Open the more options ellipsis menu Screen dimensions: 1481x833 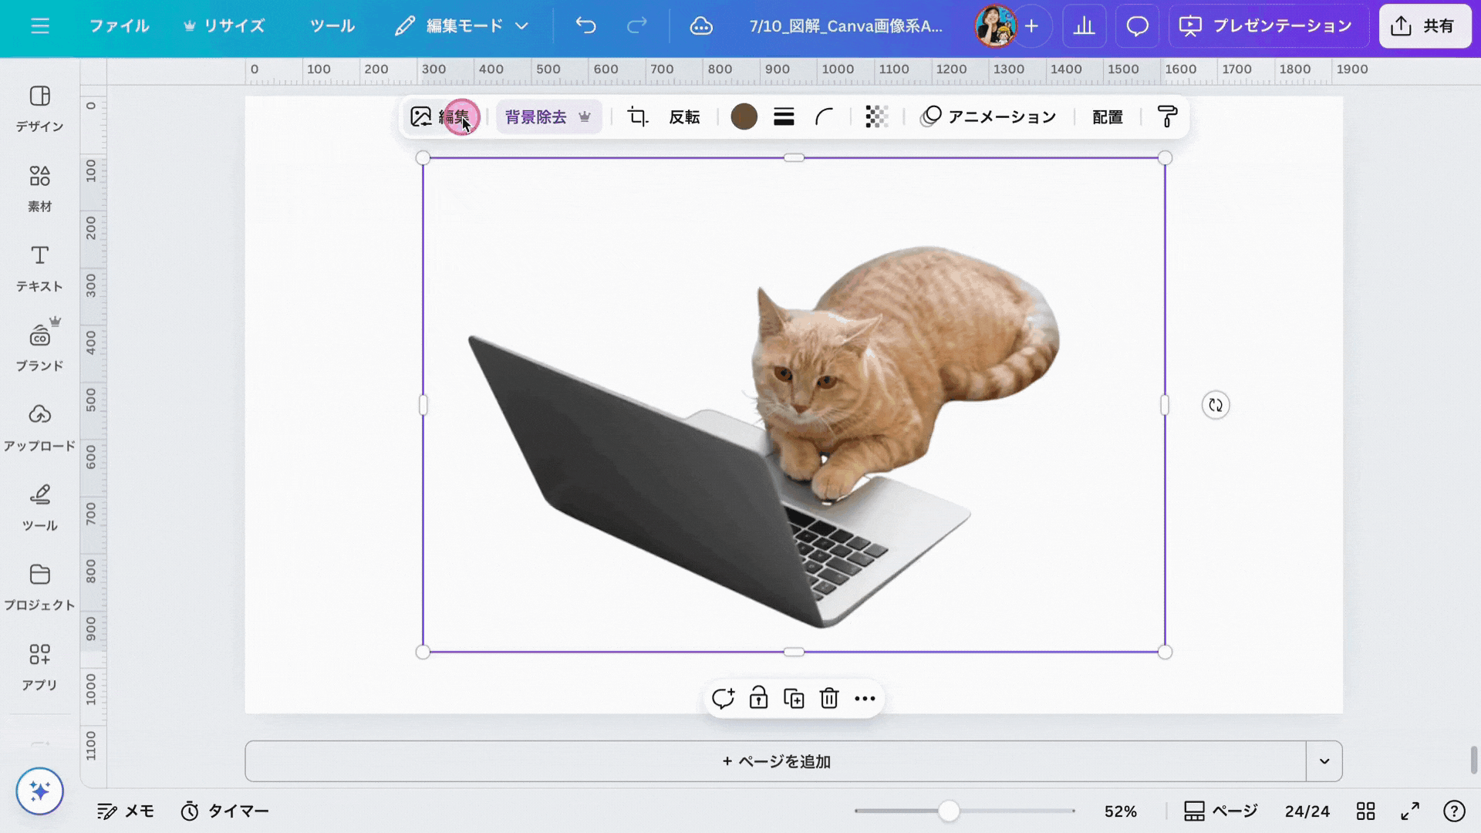tap(865, 699)
